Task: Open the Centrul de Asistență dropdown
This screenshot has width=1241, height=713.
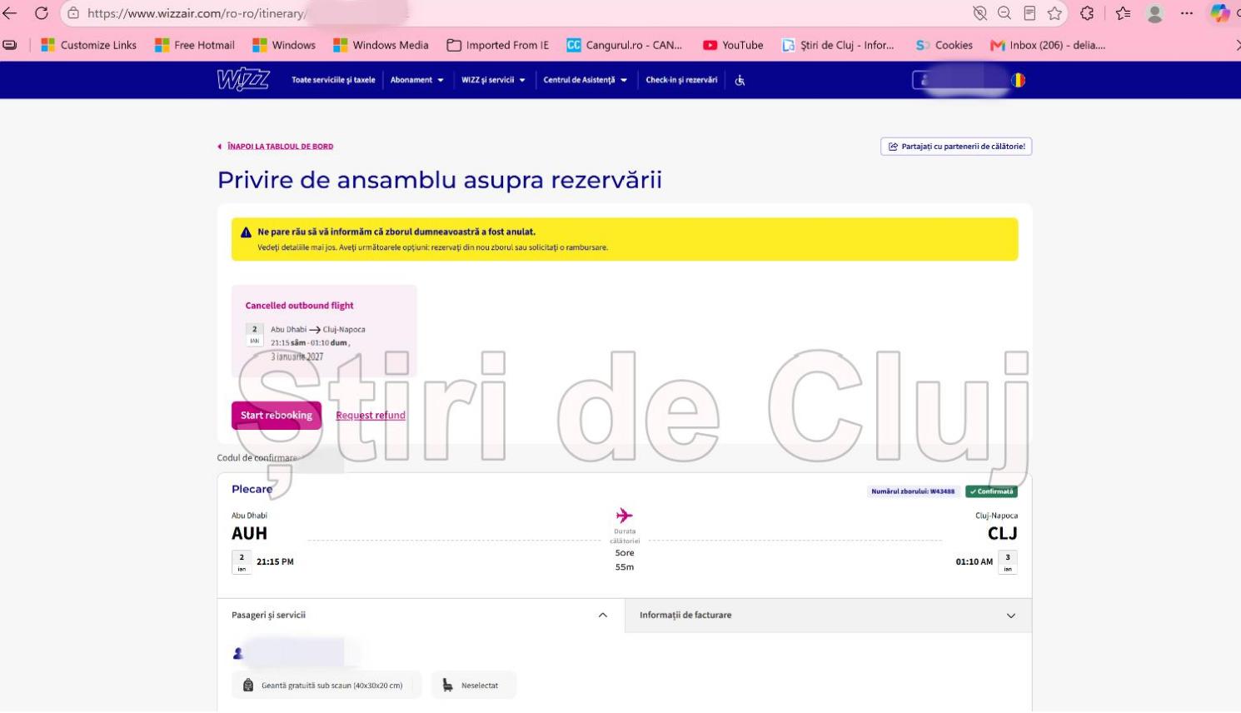Action: [585, 80]
